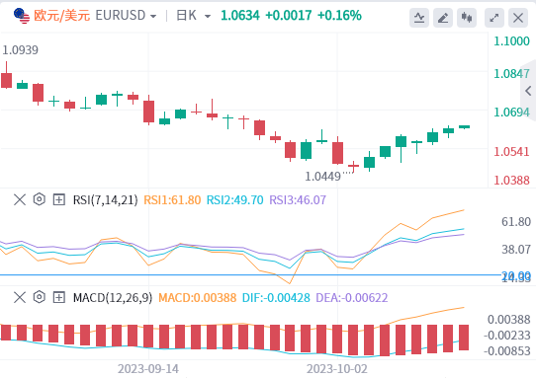Image resolution: width=536 pixels, height=378 pixels.
Task: Remove the RSI indicator panel
Action: (x=20, y=199)
